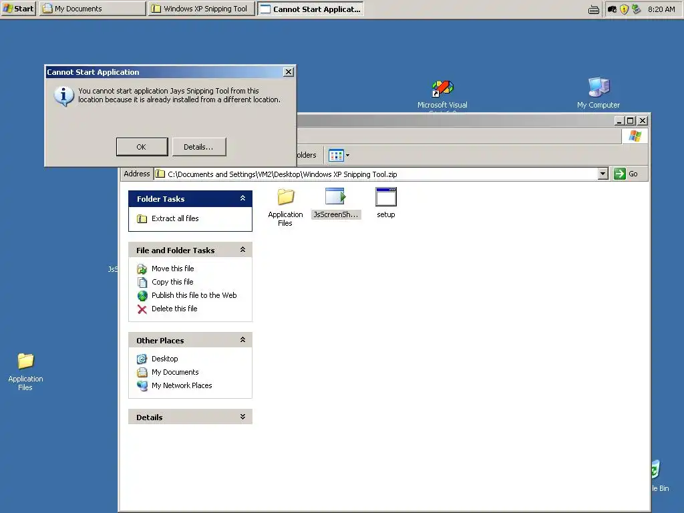Click the Desktop icon in Other Places
This screenshot has height=513, width=684.
(x=142, y=359)
